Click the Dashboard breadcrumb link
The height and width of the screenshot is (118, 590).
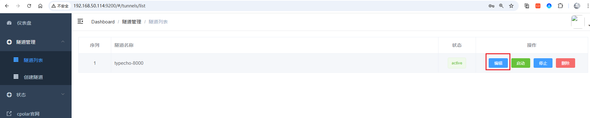pos(103,22)
